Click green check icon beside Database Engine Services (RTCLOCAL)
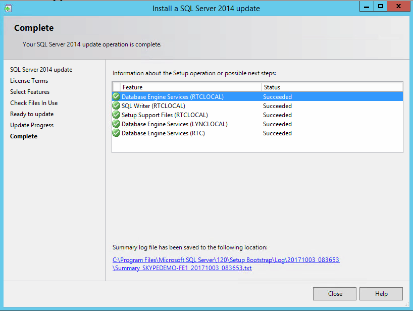Screen dimensions: 413x311 point(116,96)
